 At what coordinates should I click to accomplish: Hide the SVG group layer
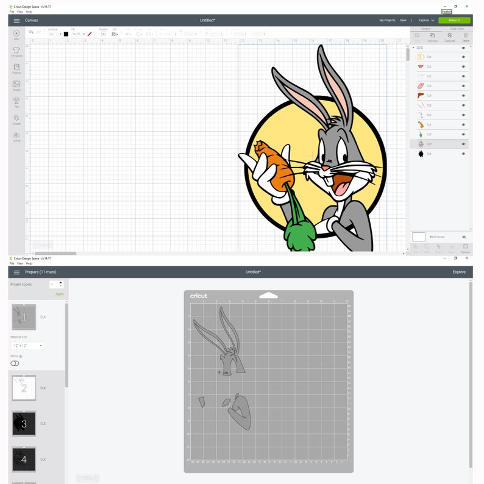tap(463, 48)
